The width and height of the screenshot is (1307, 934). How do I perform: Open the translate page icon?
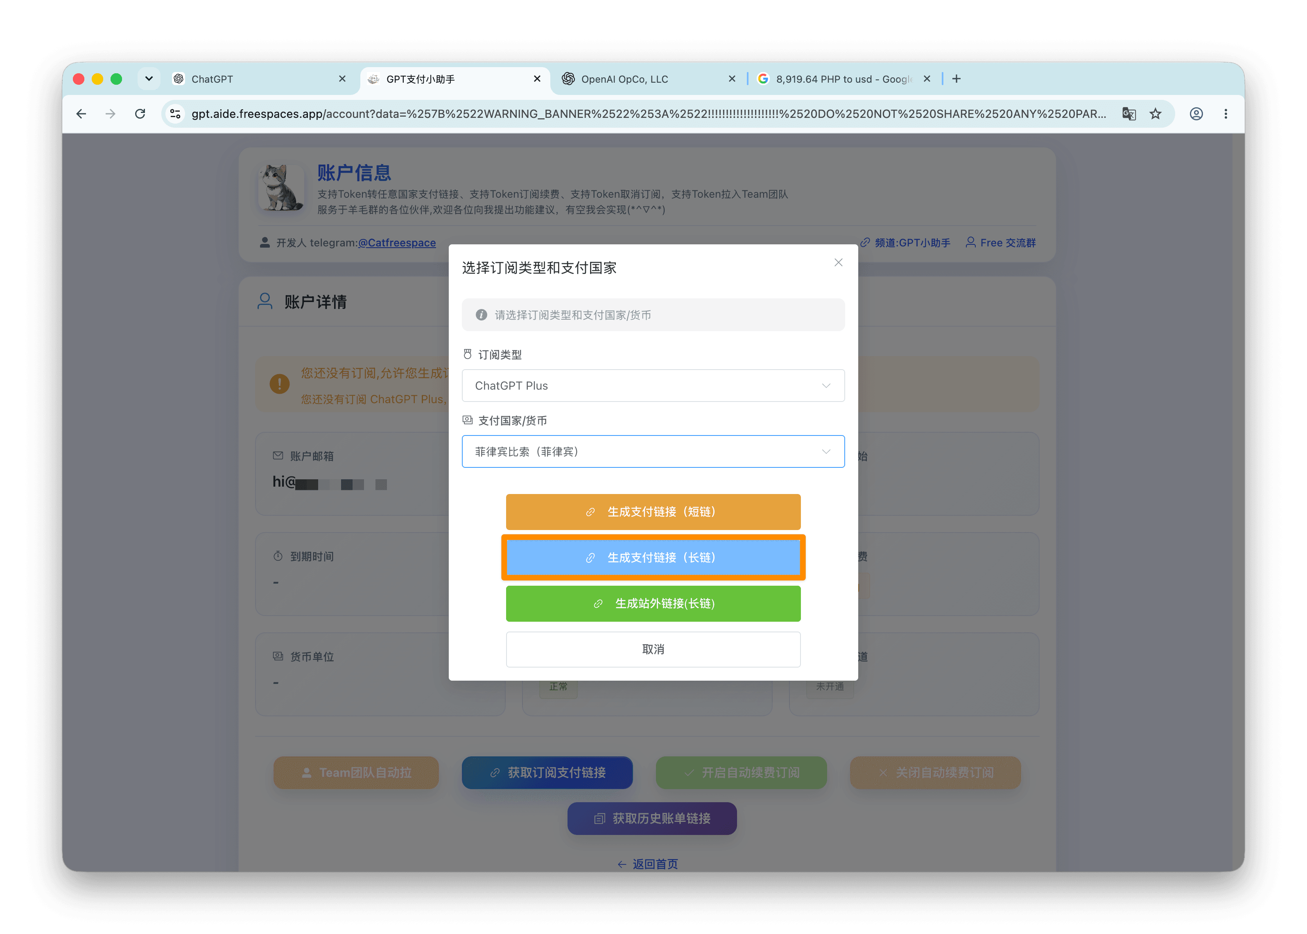[1128, 114]
